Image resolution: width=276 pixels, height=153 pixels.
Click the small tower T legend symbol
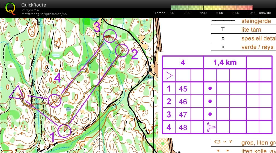(x=223, y=29)
